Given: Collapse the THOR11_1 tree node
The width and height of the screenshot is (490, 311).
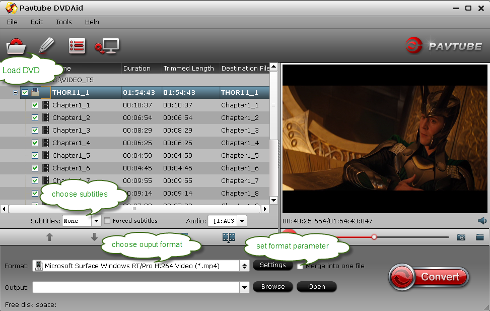Looking at the screenshot, I should [15, 93].
